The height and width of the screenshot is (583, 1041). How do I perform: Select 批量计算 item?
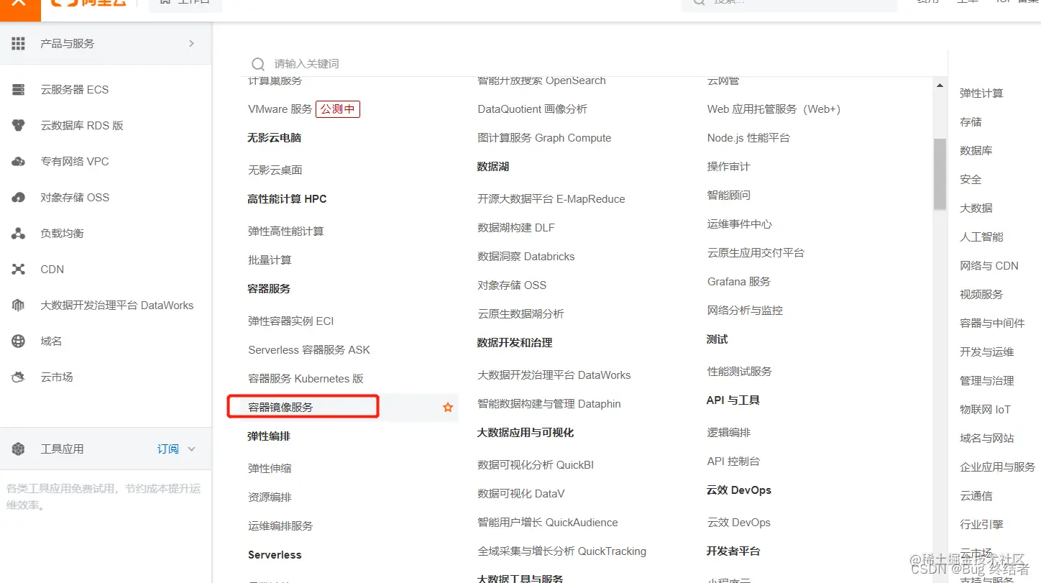pos(270,260)
